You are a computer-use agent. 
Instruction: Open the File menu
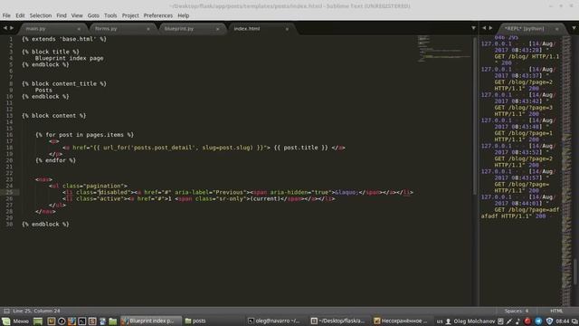tap(6, 15)
